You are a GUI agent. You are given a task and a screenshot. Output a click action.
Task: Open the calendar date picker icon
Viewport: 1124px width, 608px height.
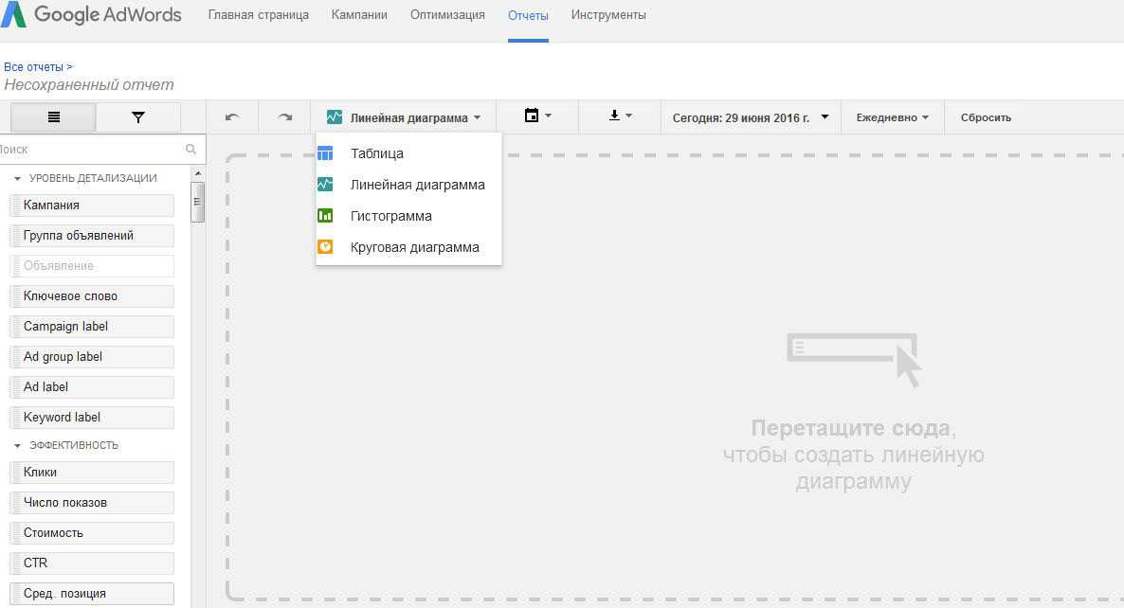[x=536, y=116]
